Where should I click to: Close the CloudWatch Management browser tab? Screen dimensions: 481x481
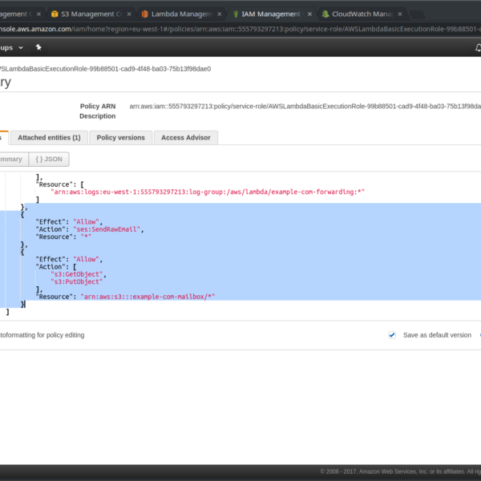pos(399,14)
